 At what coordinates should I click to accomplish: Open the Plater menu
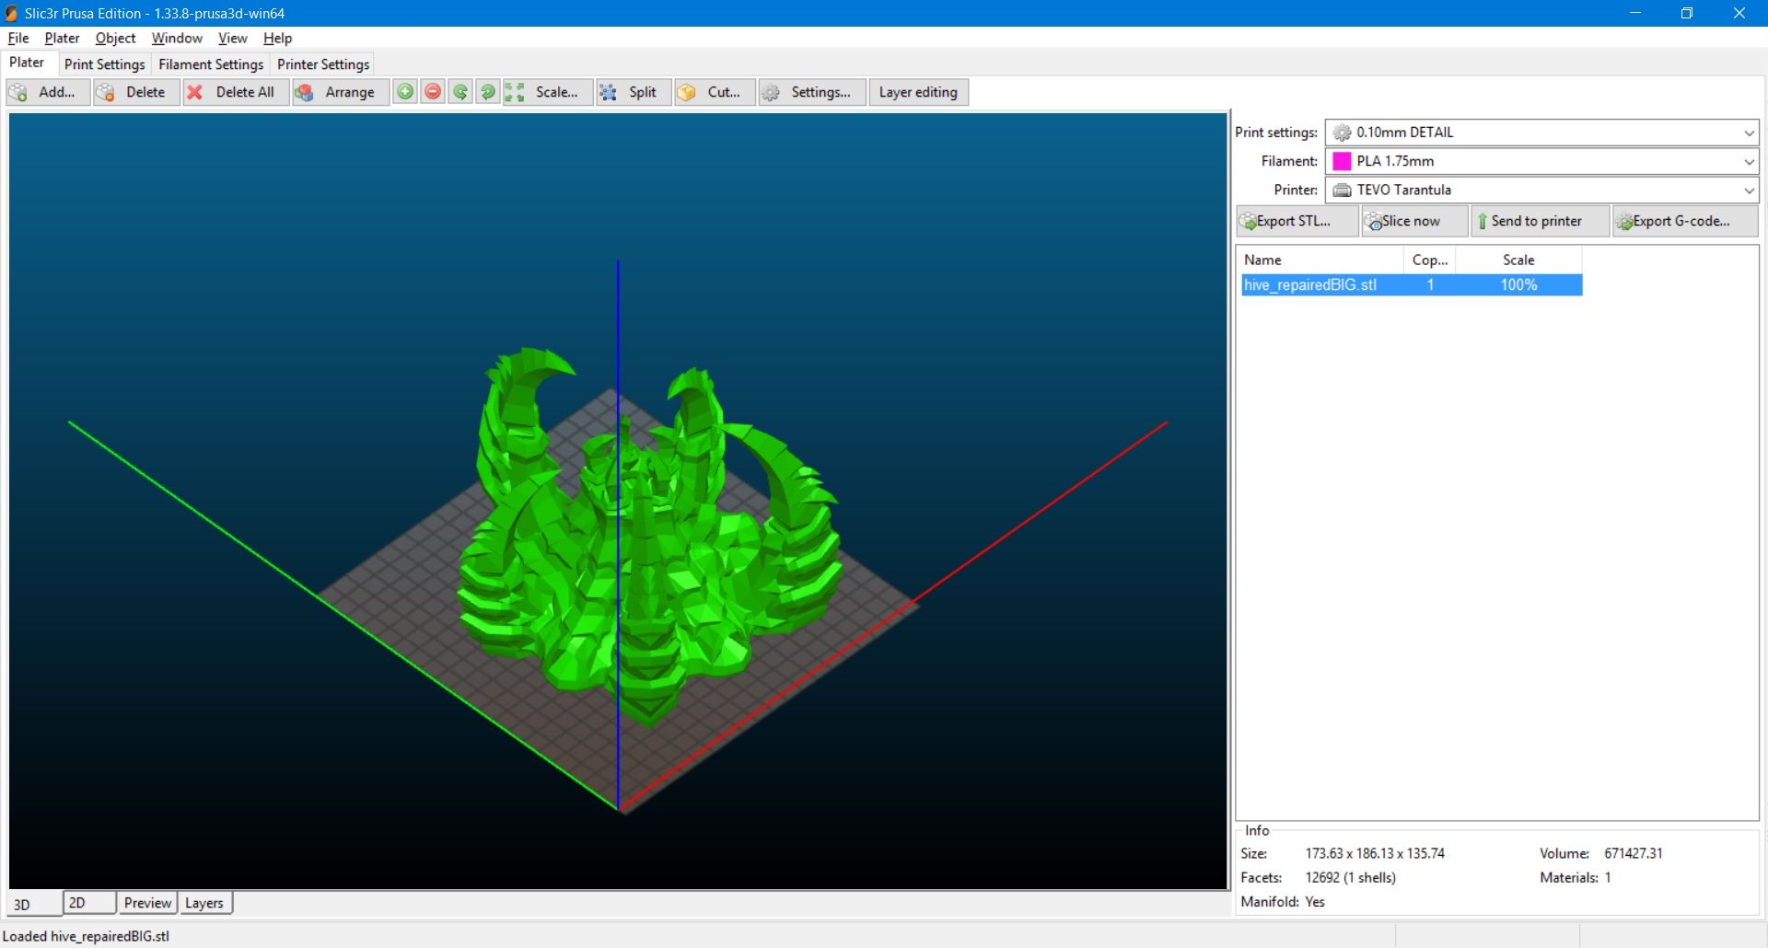pos(62,38)
